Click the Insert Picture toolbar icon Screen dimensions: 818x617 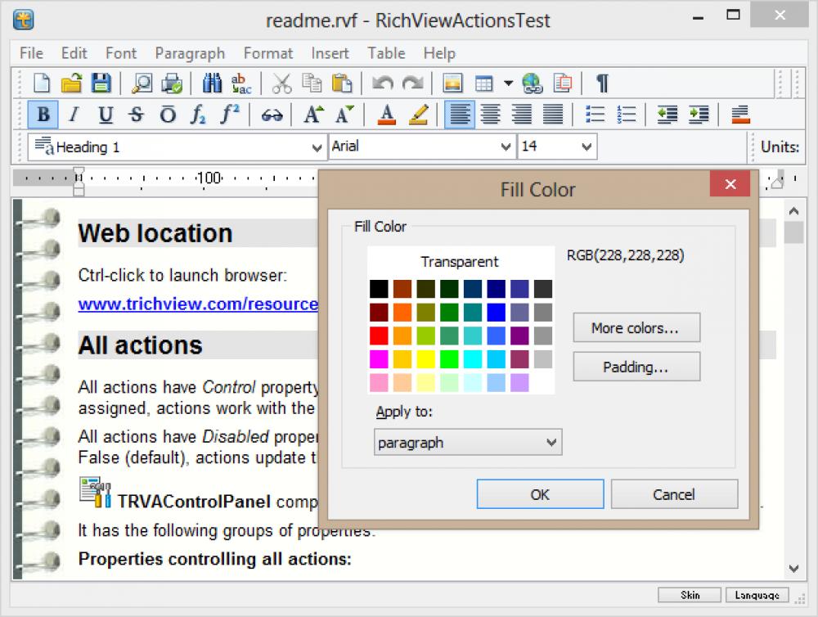click(x=452, y=83)
